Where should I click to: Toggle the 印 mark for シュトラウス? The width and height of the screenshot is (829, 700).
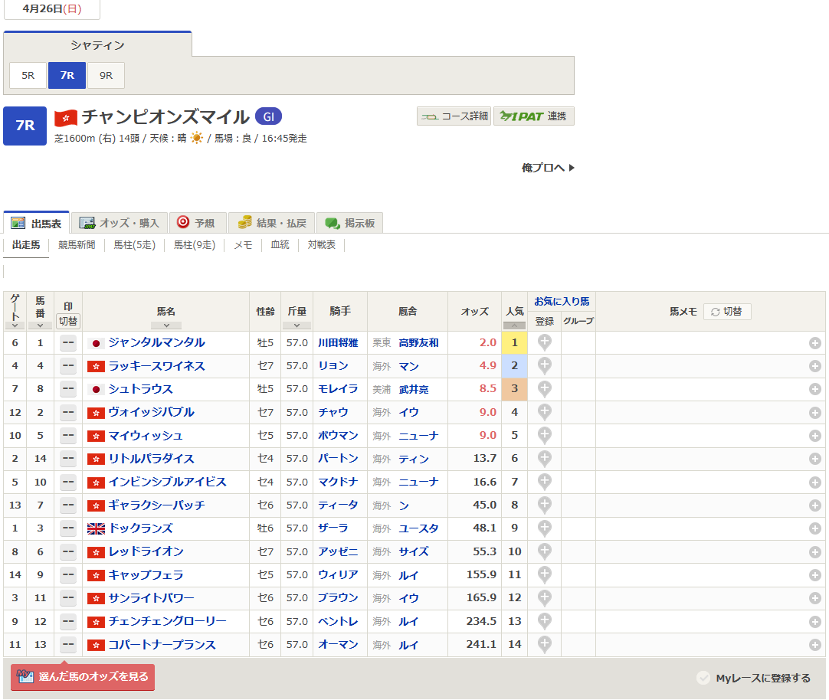click(x=68, y=389)
